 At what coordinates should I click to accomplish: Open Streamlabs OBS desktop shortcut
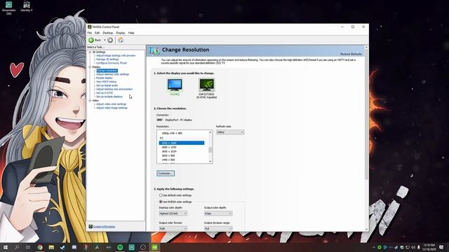point(9,8)
